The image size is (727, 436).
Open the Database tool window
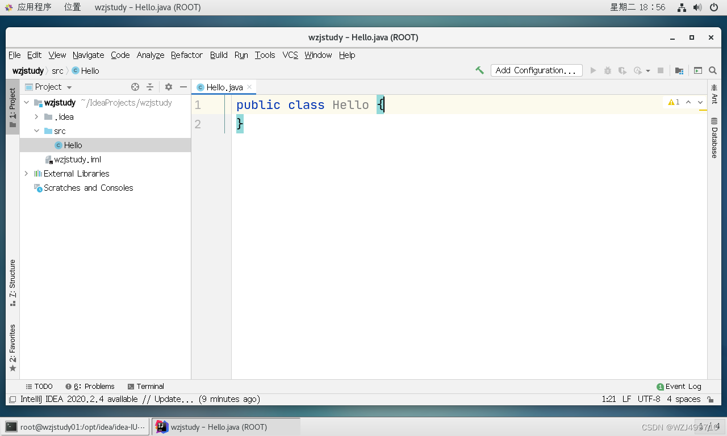[715, 138]
